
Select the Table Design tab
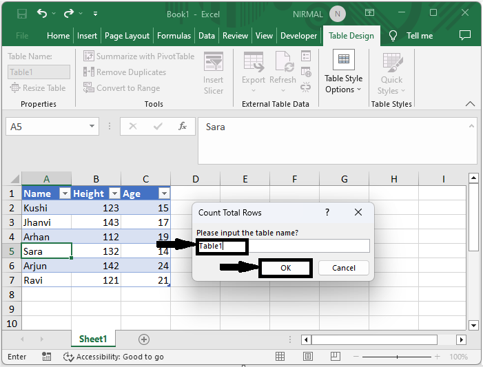351,36
